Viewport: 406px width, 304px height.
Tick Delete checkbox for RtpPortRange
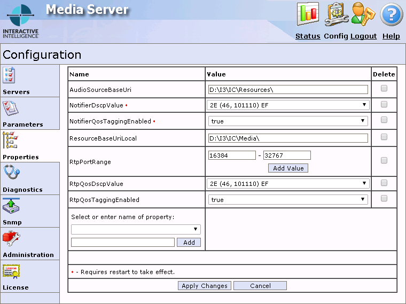tap(384, 160)
